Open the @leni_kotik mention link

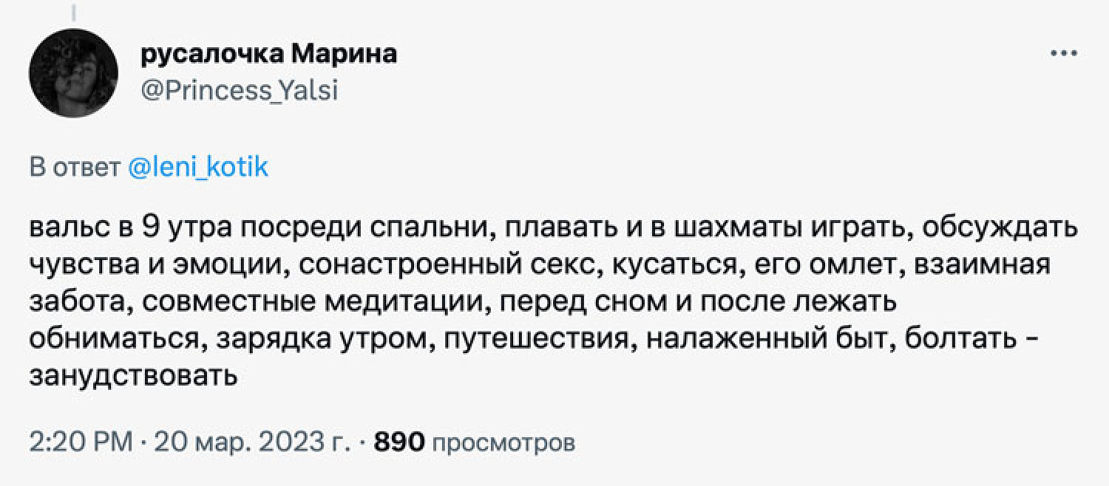pyautogui.click(x=198, y=168)
